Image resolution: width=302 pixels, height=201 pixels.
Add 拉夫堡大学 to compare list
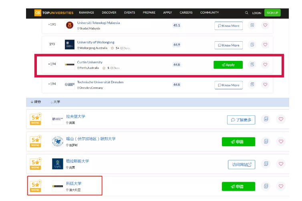click(x=266, y=119)
